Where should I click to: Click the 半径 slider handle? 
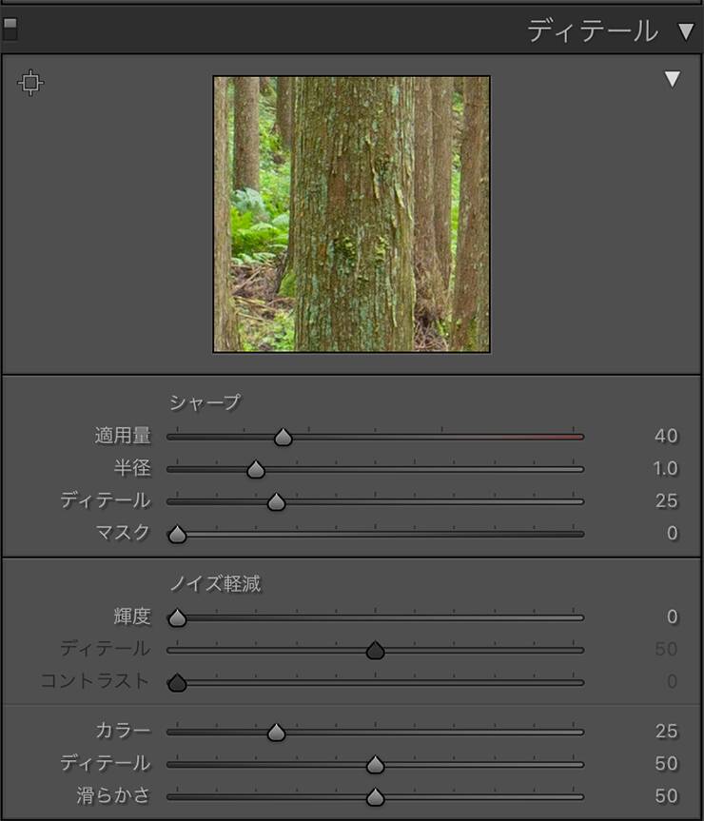(x=255, y=469)
